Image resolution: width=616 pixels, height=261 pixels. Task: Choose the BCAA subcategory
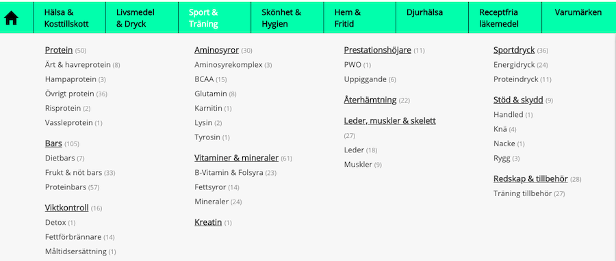204,79
